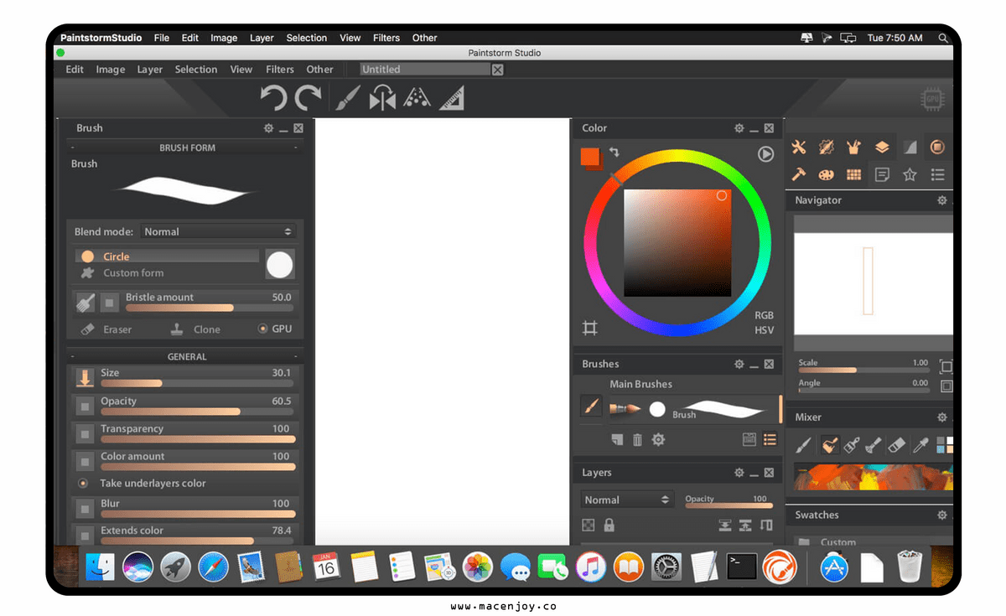Open the Navigator panel gear options
The image size is (1006, 616).
tap(942, 201)
